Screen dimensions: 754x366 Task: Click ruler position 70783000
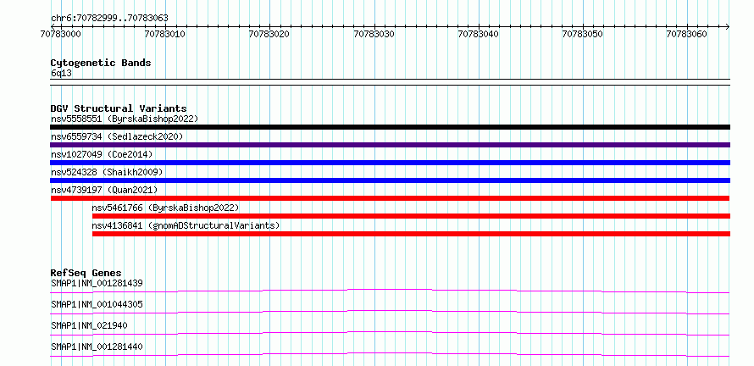tap(61, 35)
